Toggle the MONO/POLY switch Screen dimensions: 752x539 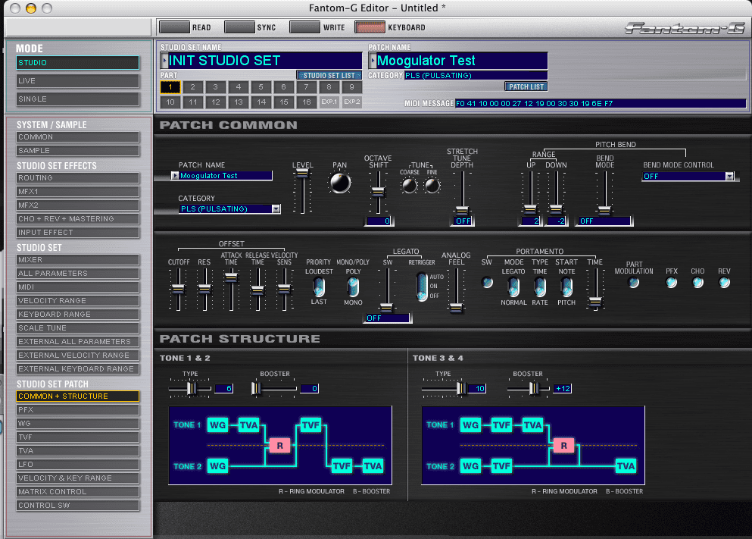353,287
